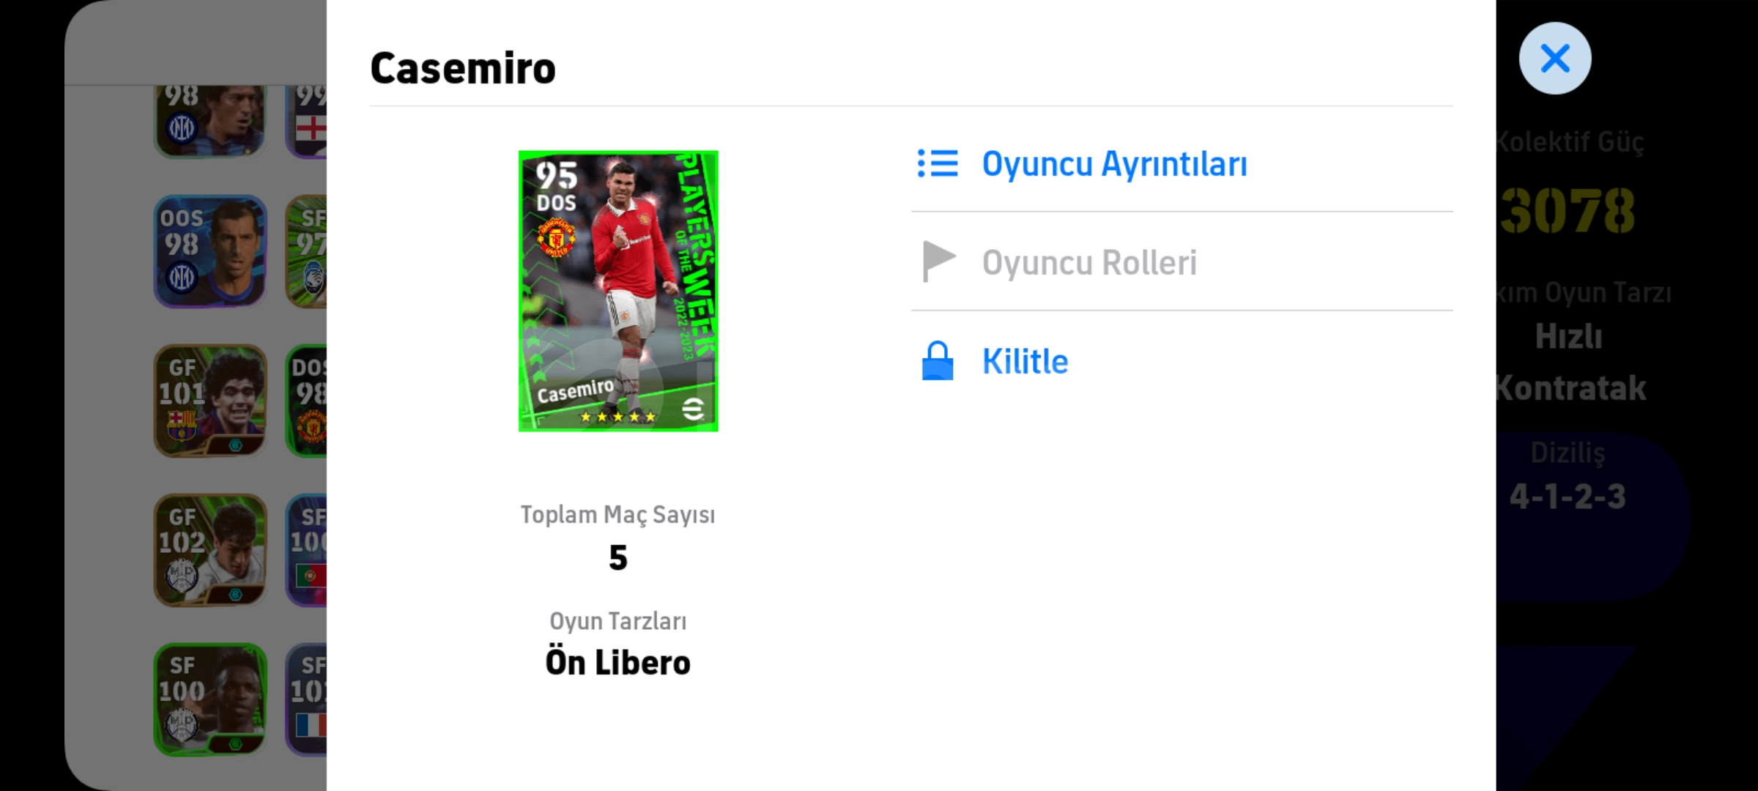Click the Kolektif Güç 3078 value
This screenshot has width=1758, height=791.
point(1567,210)
